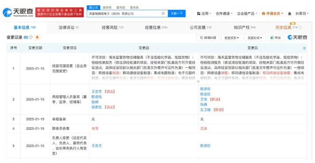Viewport: 315px width, 163px height.
Task: Select the 公司发展 tab
Action: pos(201,27)
